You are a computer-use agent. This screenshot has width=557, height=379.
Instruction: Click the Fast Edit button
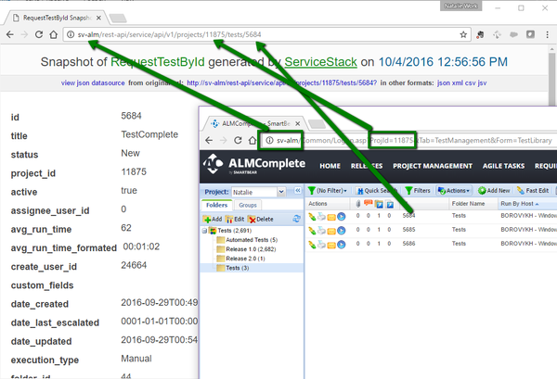533,191
